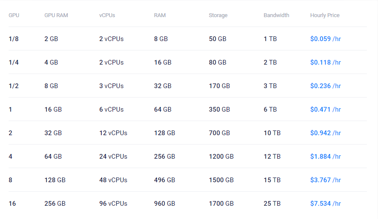Click the Storage column header
Screen dimensions: 378x219
tap(218, 15)
